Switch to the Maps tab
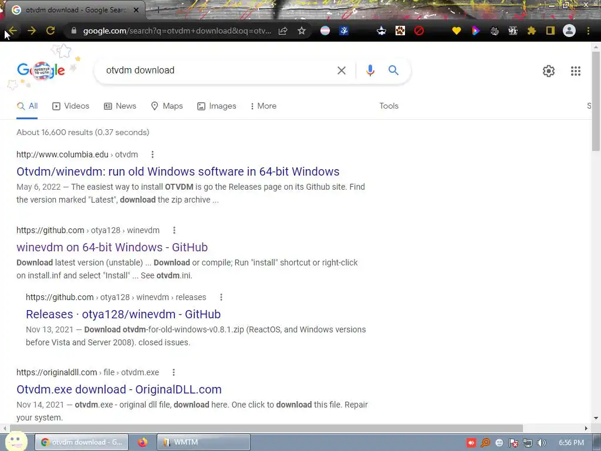Image resolution: width=601 pixels, height=451 pixels. point(167,106)
